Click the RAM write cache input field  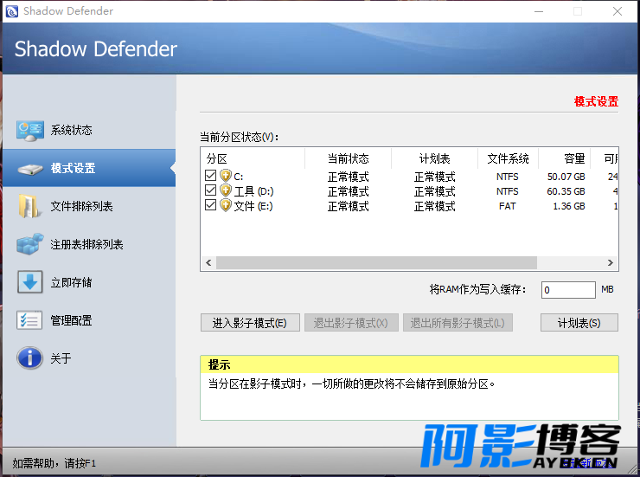pyautogui.click(x=568, y=290)
